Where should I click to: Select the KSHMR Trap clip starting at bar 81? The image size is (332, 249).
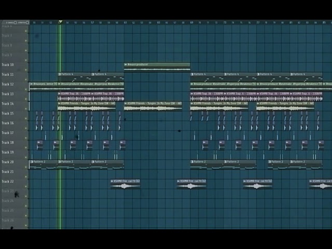pos(306,96)
